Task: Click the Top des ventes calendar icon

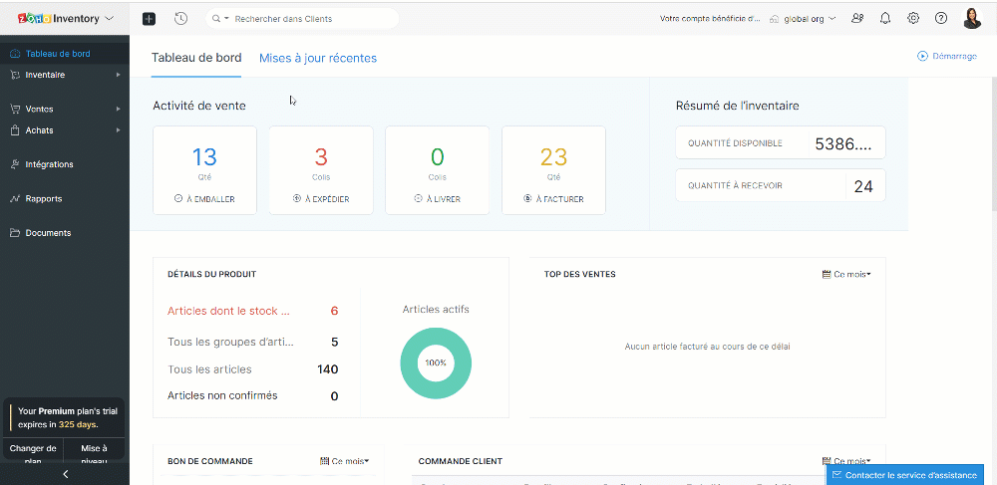Action: 827,274
